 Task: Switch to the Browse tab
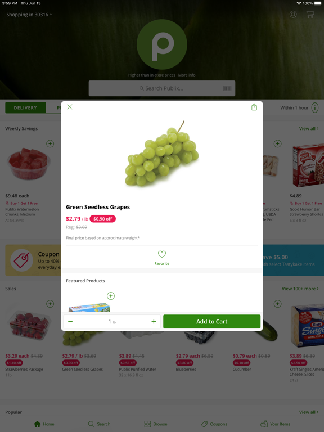pyautogui.click(x=156, y=424)
